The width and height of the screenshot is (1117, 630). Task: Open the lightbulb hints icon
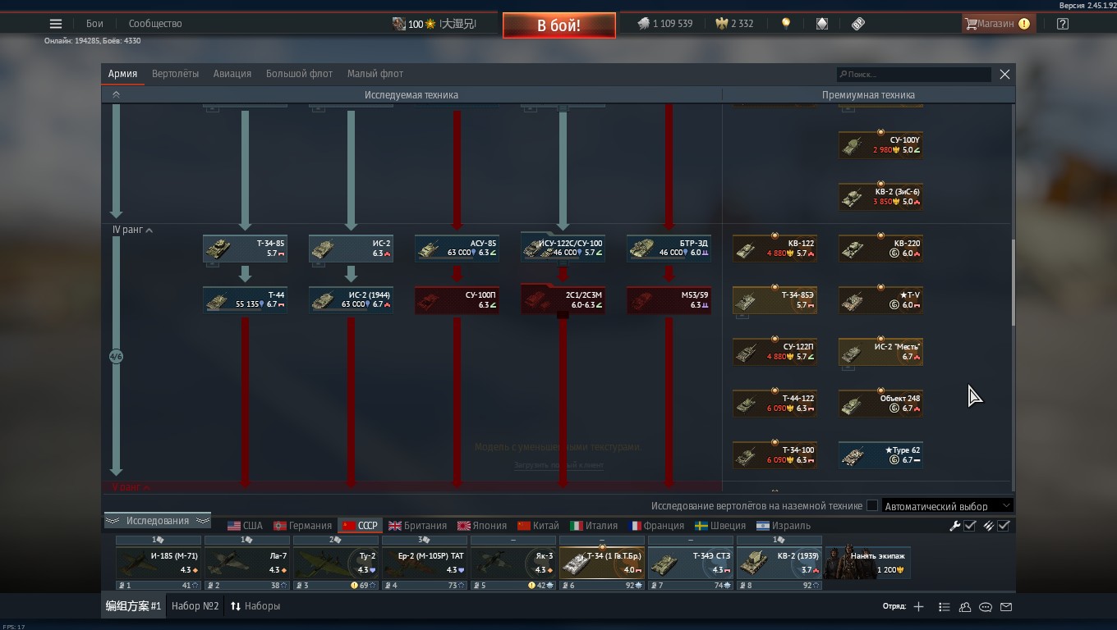(786, 24)
